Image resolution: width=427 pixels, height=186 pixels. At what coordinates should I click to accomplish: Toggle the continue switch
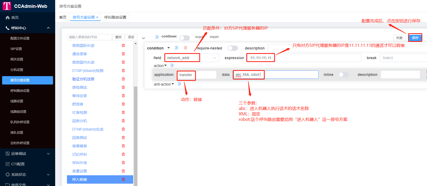[x=185, y=38]
